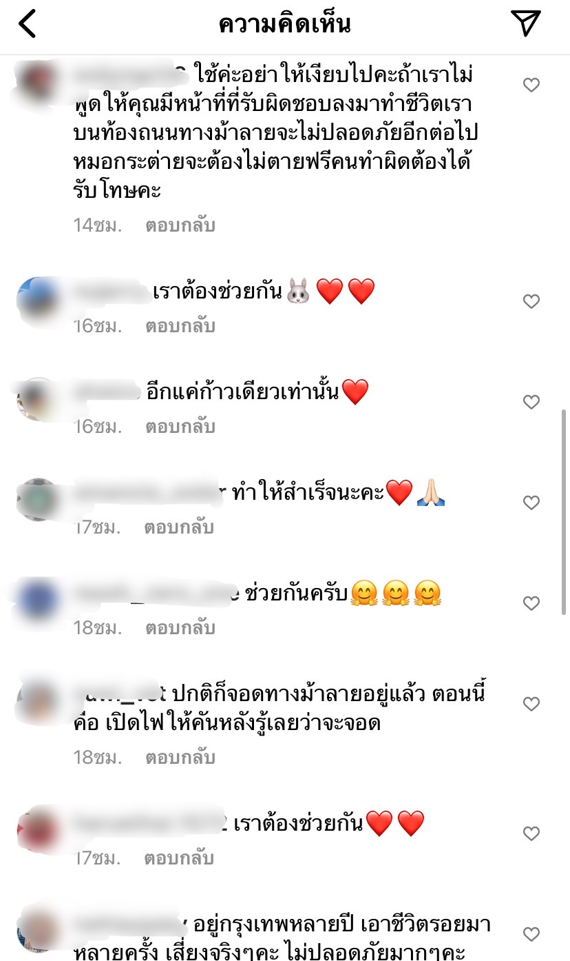Reply to the rabbit emoji comment
This screenshot has height=961, width=570.
(180, 325)
